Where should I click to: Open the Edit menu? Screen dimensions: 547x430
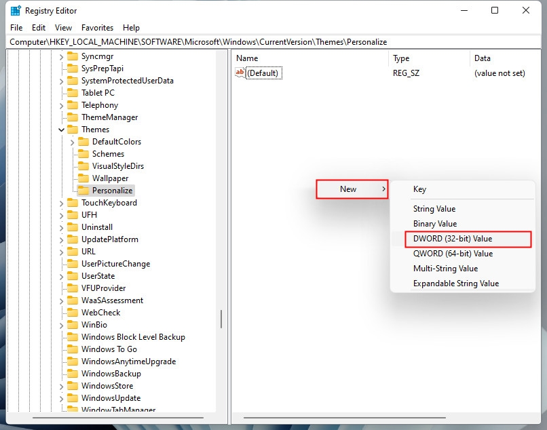[x=39, y=28]
